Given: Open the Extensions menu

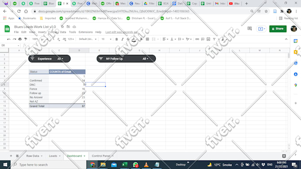Looking at the screenshot, I should 85,32.
